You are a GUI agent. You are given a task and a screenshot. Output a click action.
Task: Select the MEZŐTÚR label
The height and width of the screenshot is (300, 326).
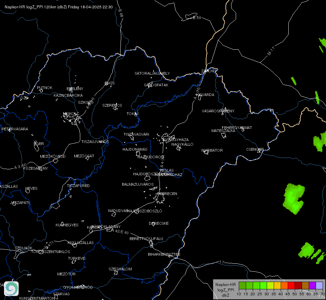tap(66, 274)
